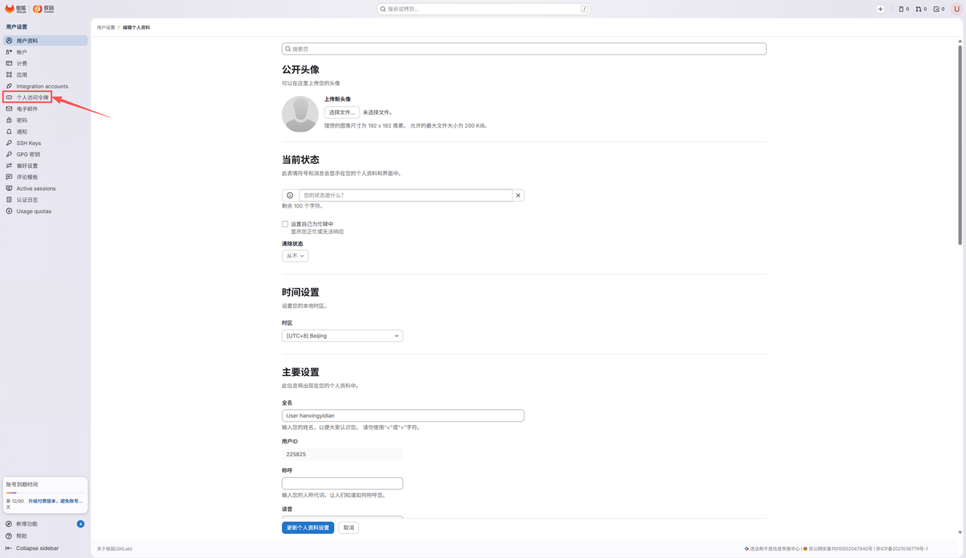966x558 pixels.
Task: Open Active sessions sidebar item
Action: click(x=36, y=189)
